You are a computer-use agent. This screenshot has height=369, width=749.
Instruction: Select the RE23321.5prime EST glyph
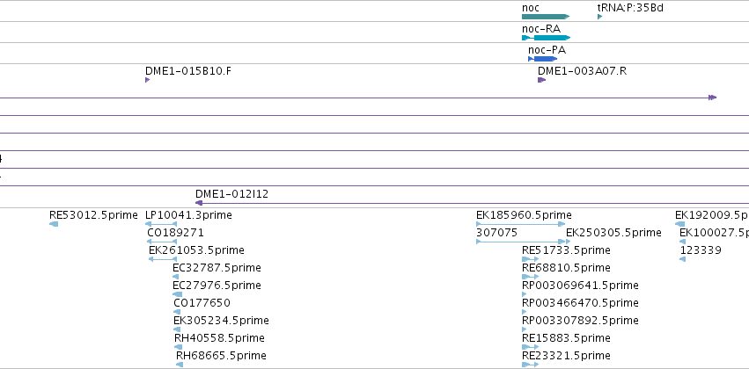click(x=530, y=365)
